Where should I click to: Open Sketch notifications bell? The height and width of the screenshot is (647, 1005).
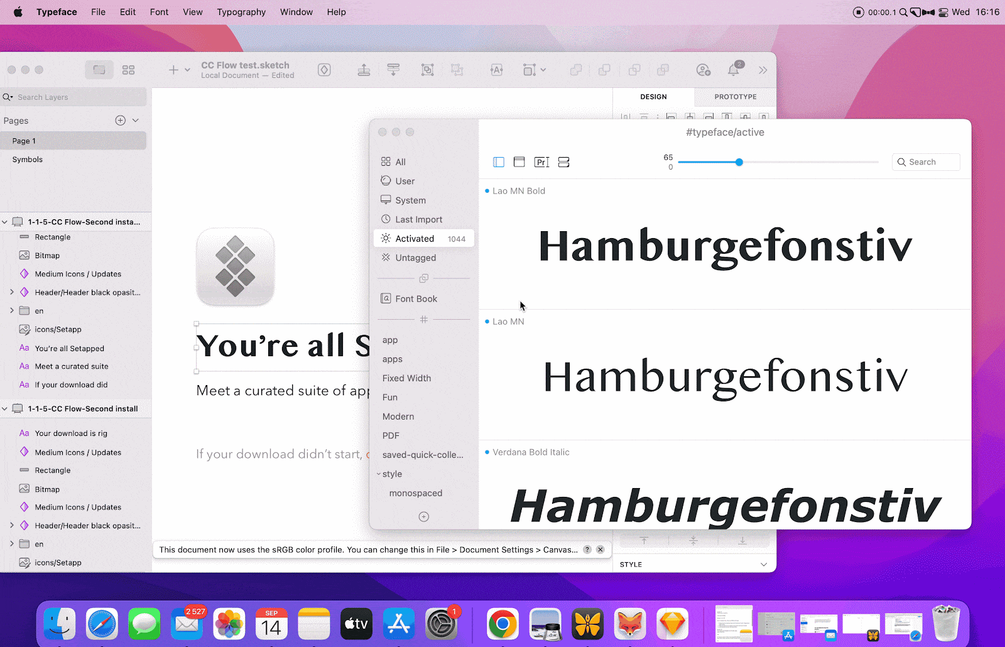(733, 70)
